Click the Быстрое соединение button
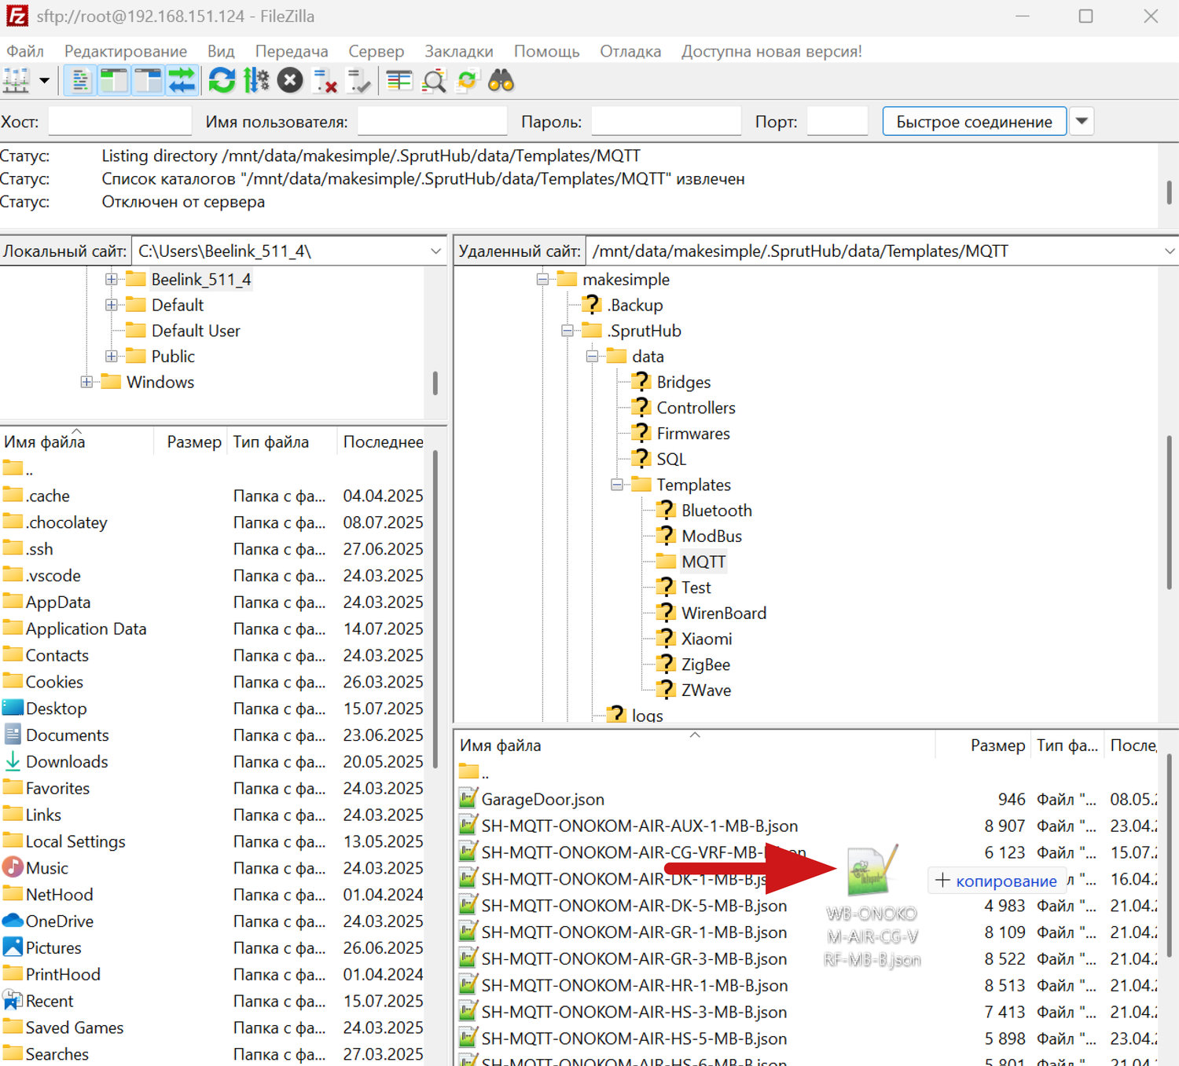The height and width of the screenshot is (1066, 1179). [974, 121]
